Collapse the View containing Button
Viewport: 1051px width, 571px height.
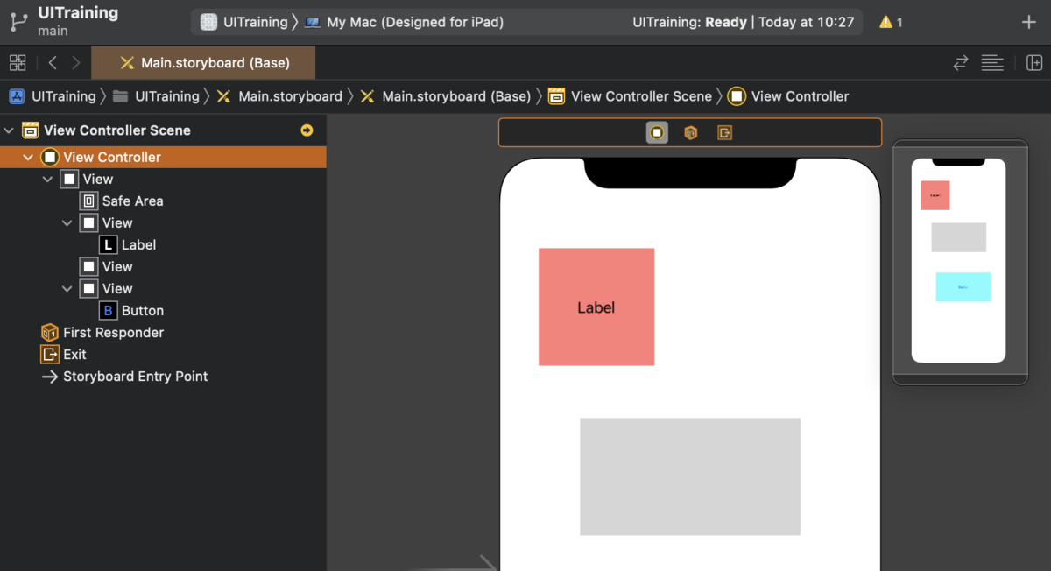pos(67,289)
